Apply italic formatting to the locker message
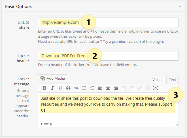This screenshot has width=187, height=138. tap(52, 88)
